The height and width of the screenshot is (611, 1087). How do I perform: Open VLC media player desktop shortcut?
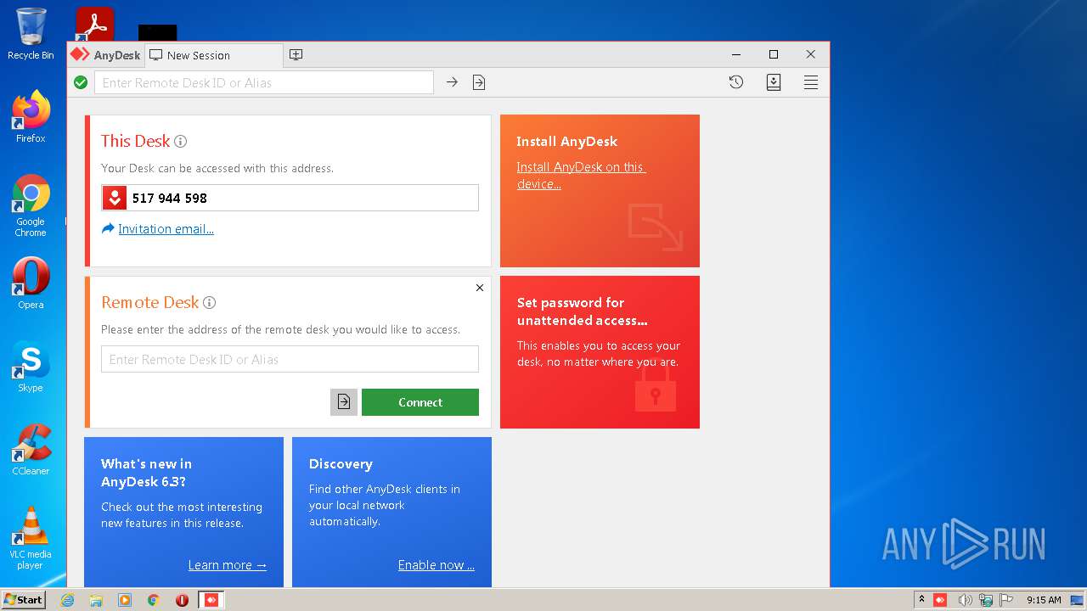[31, 538]
